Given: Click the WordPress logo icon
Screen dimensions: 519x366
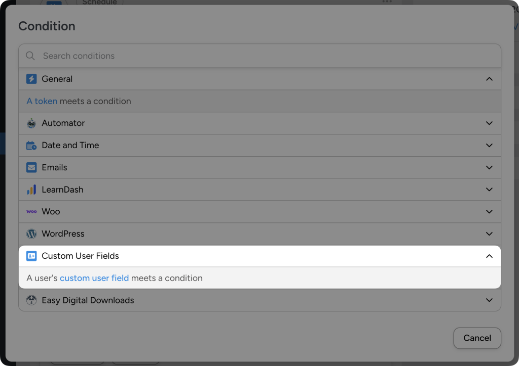Looking at the screenshot, I should 31,234.
